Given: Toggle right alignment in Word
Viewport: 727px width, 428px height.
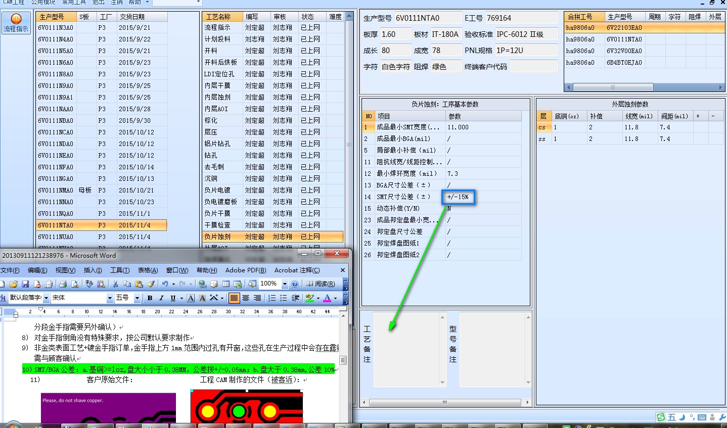Looking at the screenshot, I should 257,298.
